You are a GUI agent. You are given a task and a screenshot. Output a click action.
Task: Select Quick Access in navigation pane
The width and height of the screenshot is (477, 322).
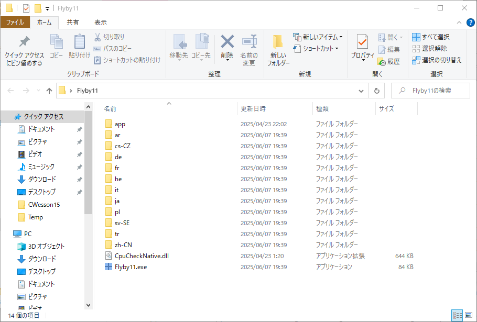click(x=42, y=117)
